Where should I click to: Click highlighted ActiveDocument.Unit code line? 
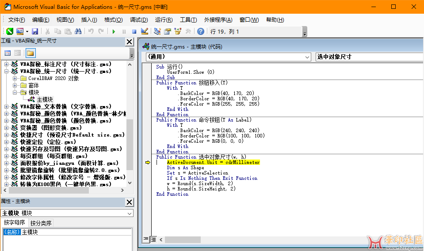coord(213,162)
